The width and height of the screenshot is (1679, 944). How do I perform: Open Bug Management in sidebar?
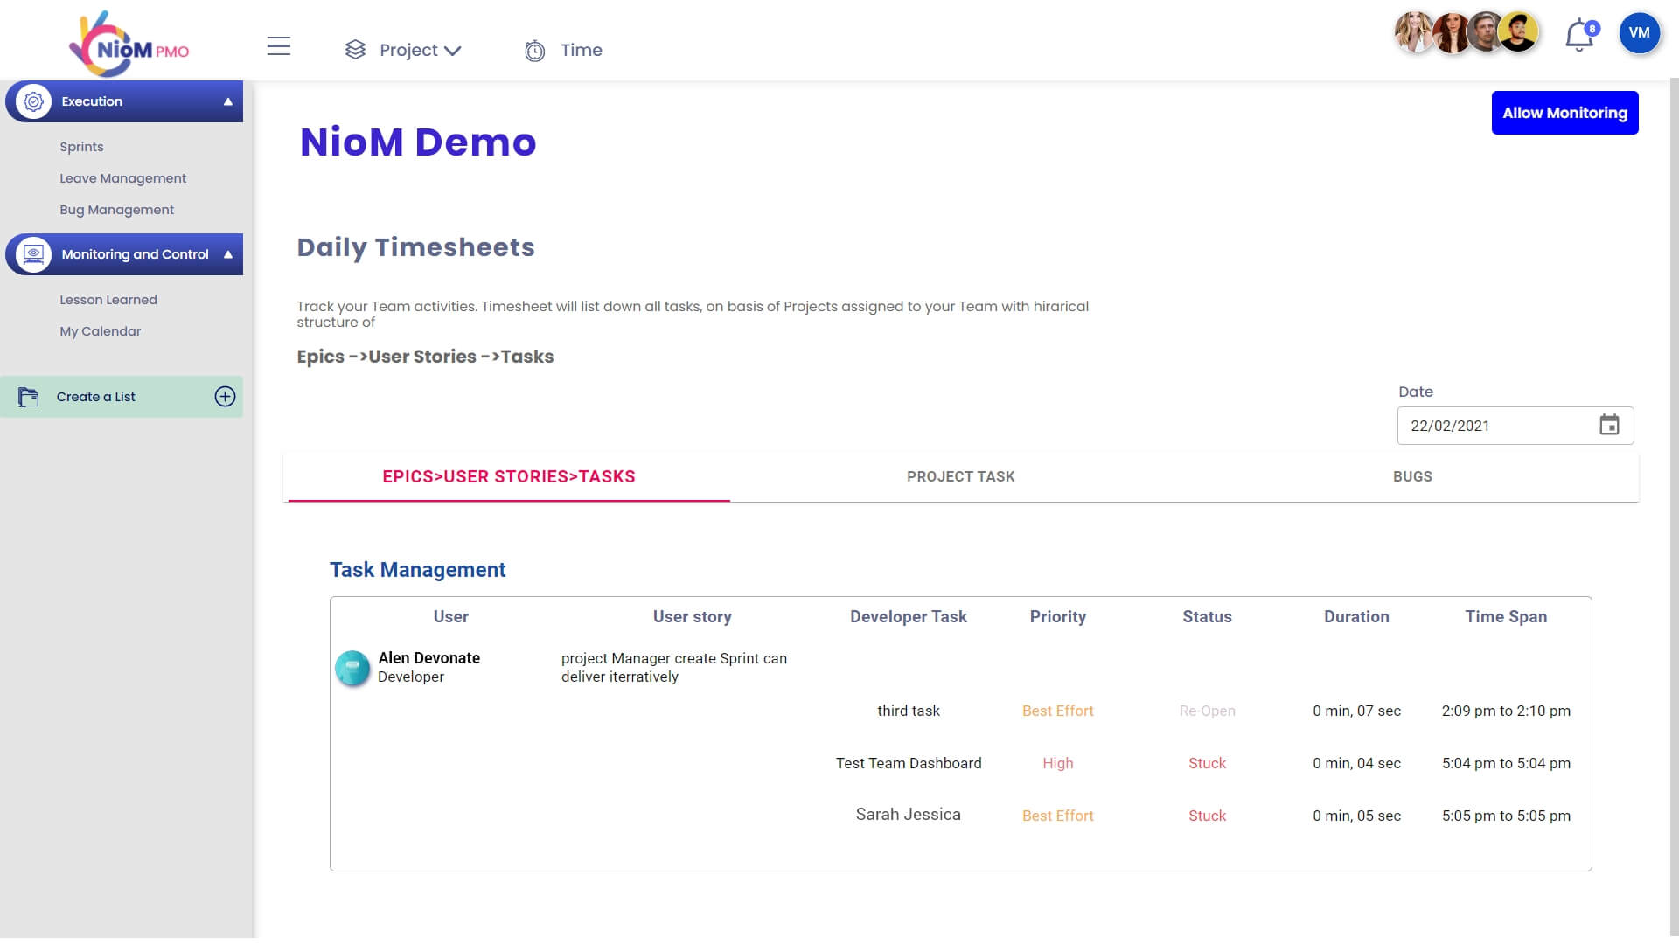(116, 210)
